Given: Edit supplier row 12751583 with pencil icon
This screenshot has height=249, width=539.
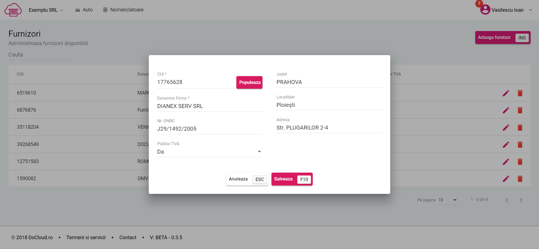Looking at the screenshot, I should (x=506, y=162).
